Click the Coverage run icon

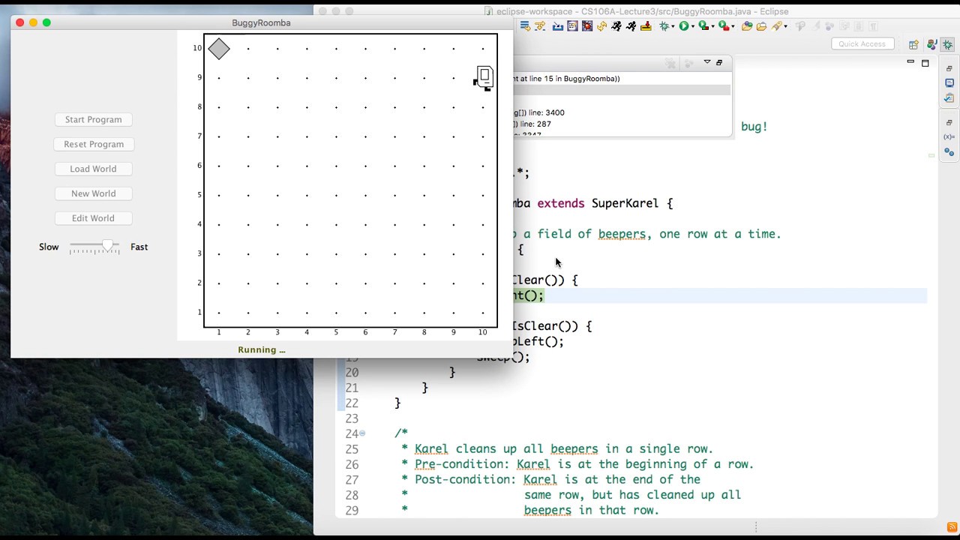(x=703, y=26)
